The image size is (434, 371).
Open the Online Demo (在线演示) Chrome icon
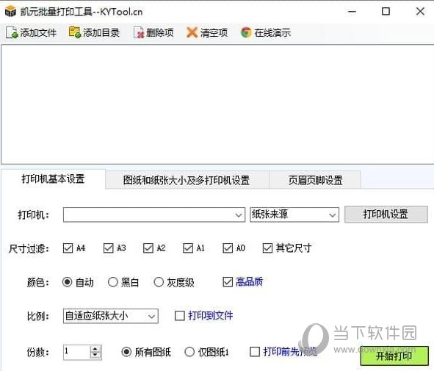coord(246,32)
